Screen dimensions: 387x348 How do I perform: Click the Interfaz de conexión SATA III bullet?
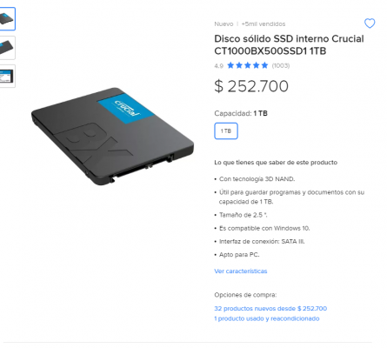pos(262,241)
